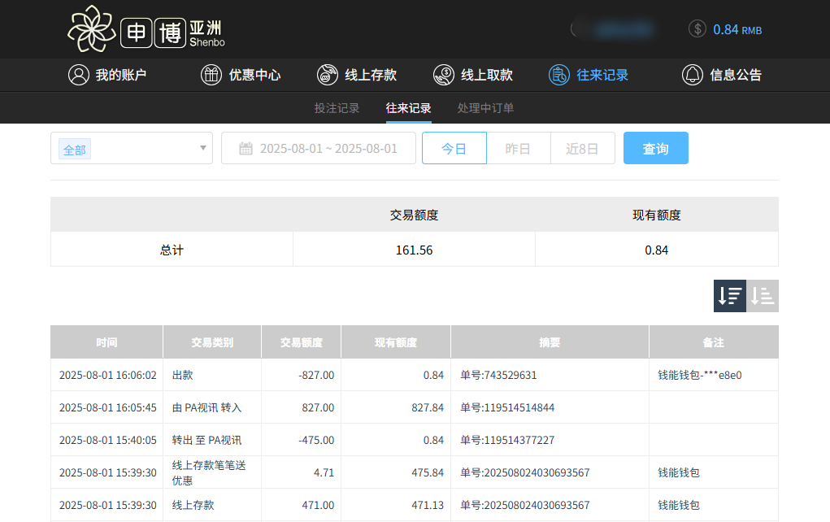This screenshot has height=522, width=830.
Task: Click the Shenbo flower logo
Action: pos(92,28)
